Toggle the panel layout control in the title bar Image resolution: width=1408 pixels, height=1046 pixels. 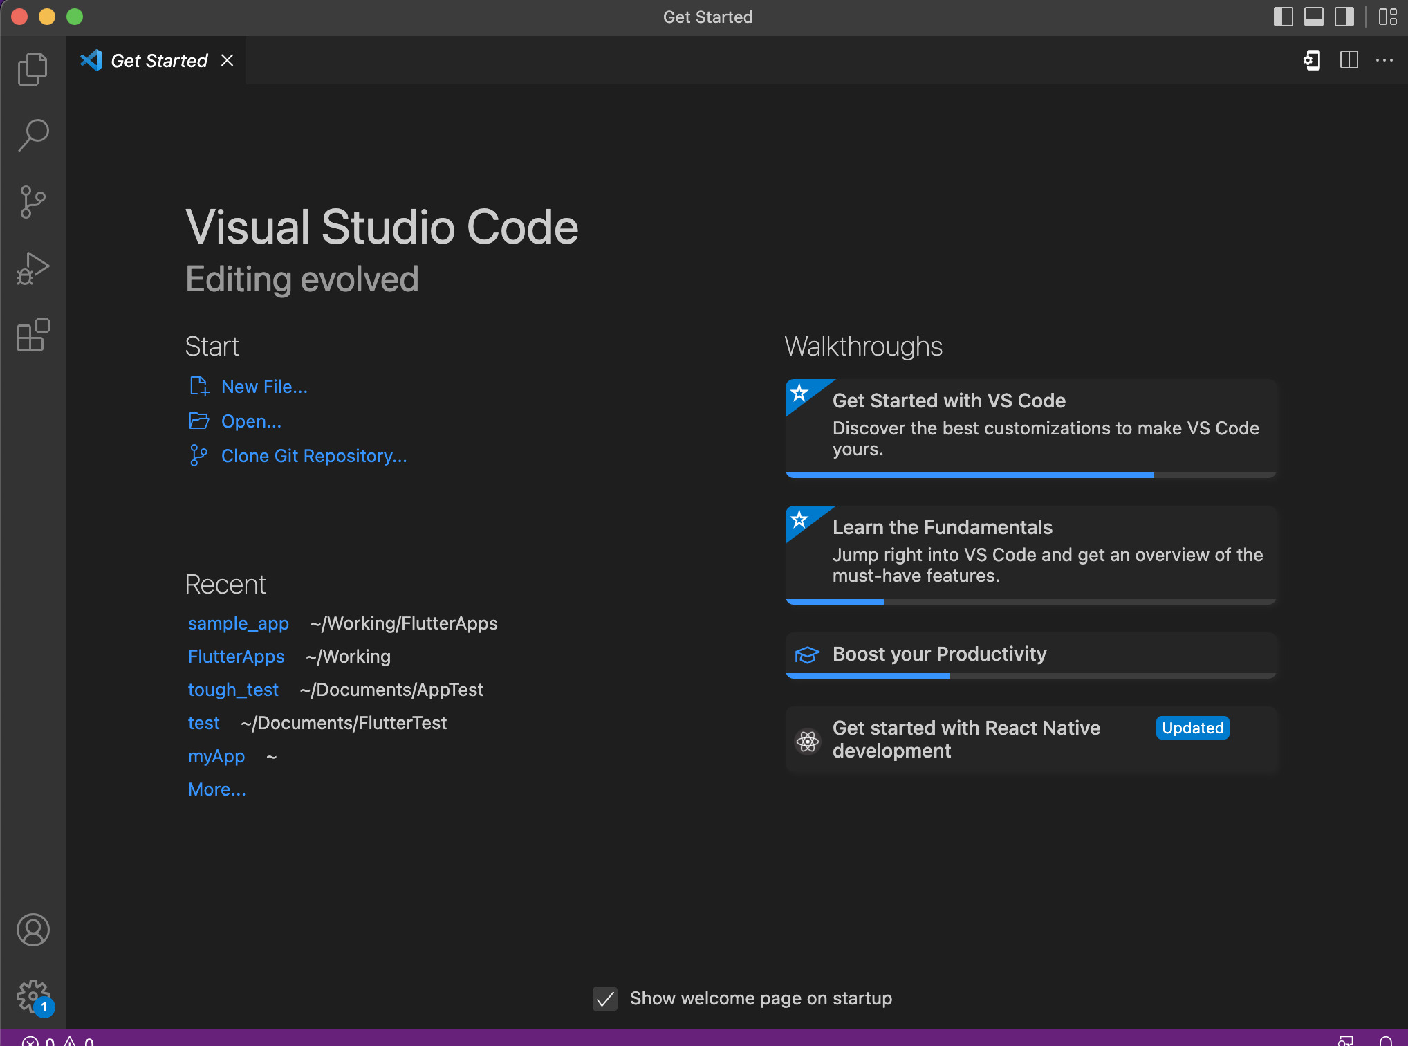point(1314,17)
